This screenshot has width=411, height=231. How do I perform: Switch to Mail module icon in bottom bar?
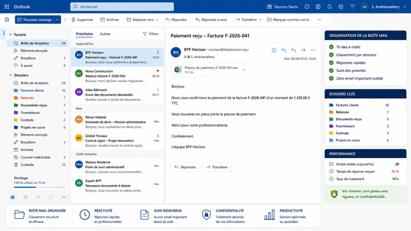(12, 197)
